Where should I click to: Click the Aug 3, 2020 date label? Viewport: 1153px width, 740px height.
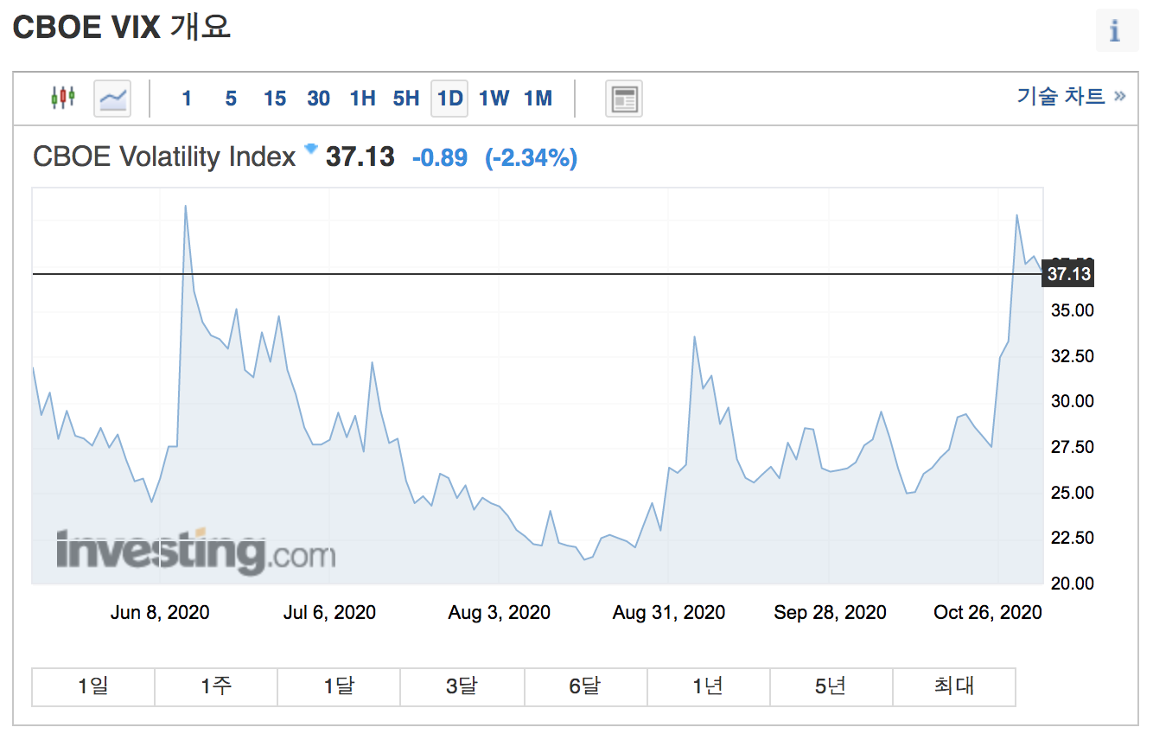click(499, 612)
